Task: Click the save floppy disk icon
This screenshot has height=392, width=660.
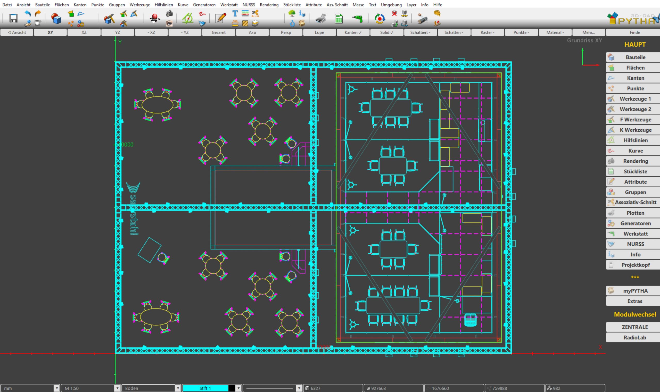Action: [x=13, y=19]
